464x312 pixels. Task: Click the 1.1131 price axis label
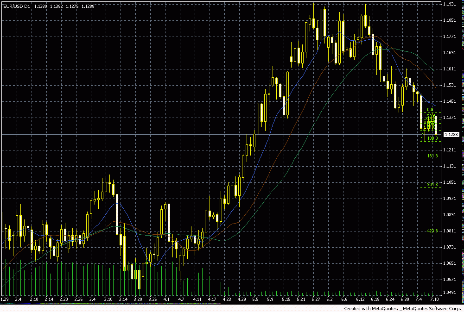(x=450, y=166)
